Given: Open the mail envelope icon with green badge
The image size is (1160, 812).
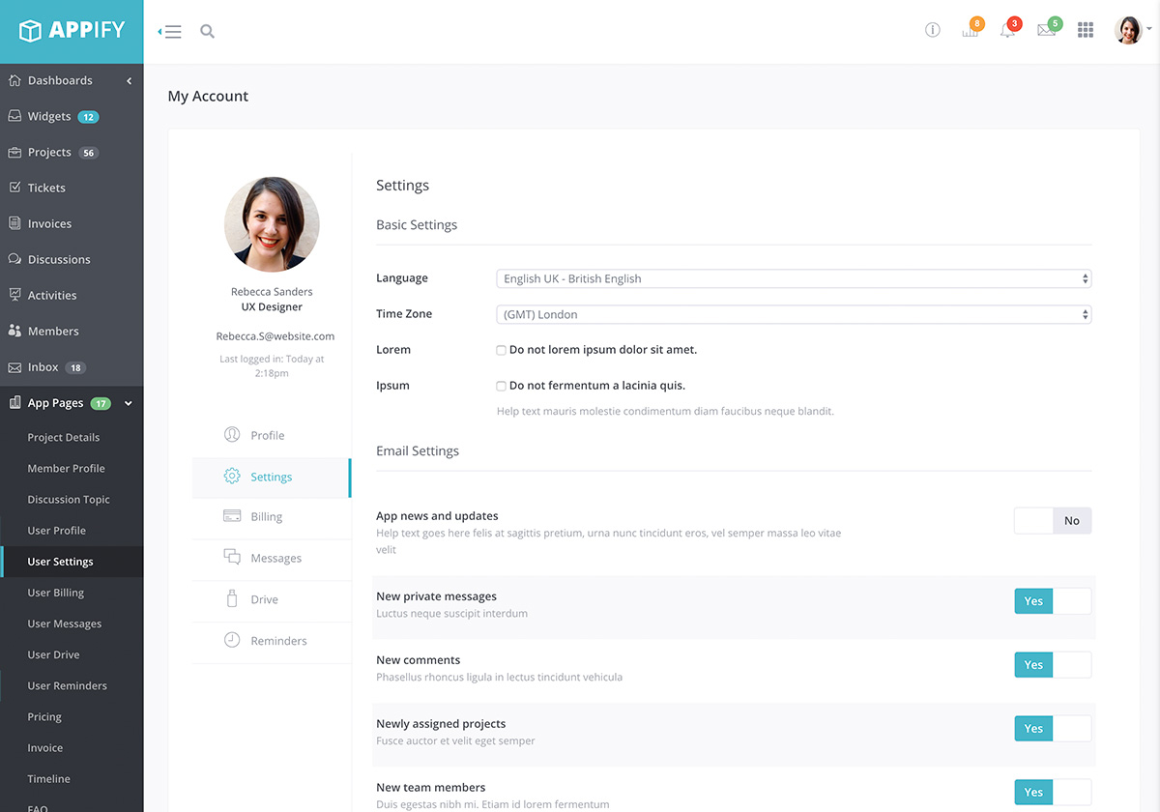Looking at the screenshot, I should click(1046, 30).
